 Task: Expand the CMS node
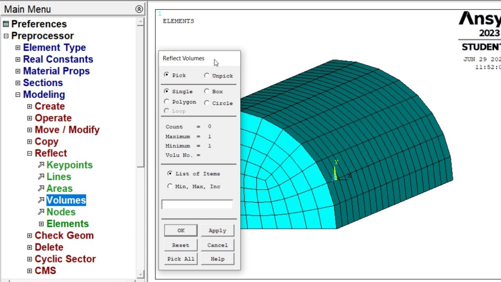point(29,271)
